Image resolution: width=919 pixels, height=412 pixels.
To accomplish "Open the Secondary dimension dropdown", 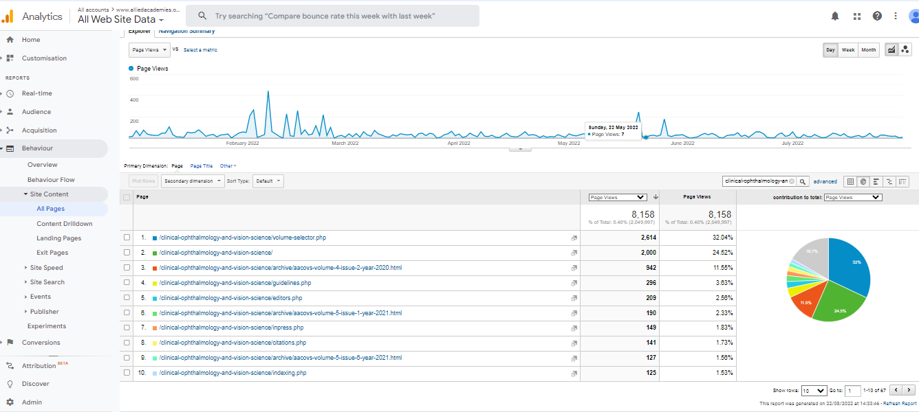I will coord(193,181).
